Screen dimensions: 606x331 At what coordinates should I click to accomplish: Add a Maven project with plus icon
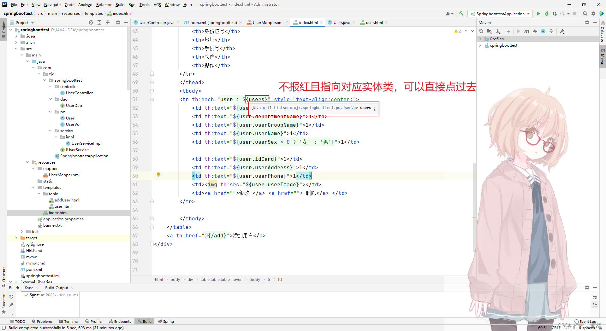click(x=508, y=31)
